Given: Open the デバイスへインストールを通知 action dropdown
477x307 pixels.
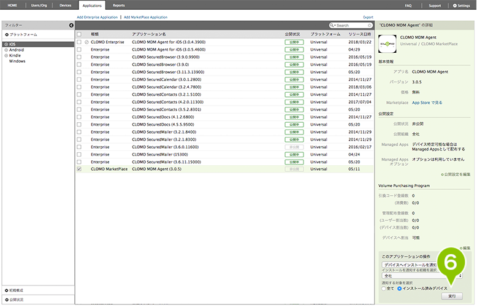Looking at the screenshot, I should click(422, 265).
